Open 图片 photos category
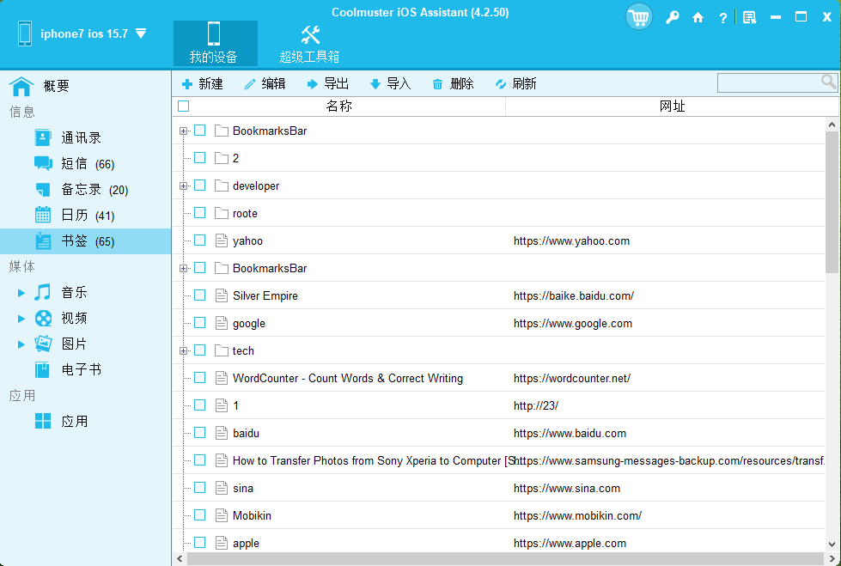The width and height of the screenshot is (841, 566). tap(60, 344)
